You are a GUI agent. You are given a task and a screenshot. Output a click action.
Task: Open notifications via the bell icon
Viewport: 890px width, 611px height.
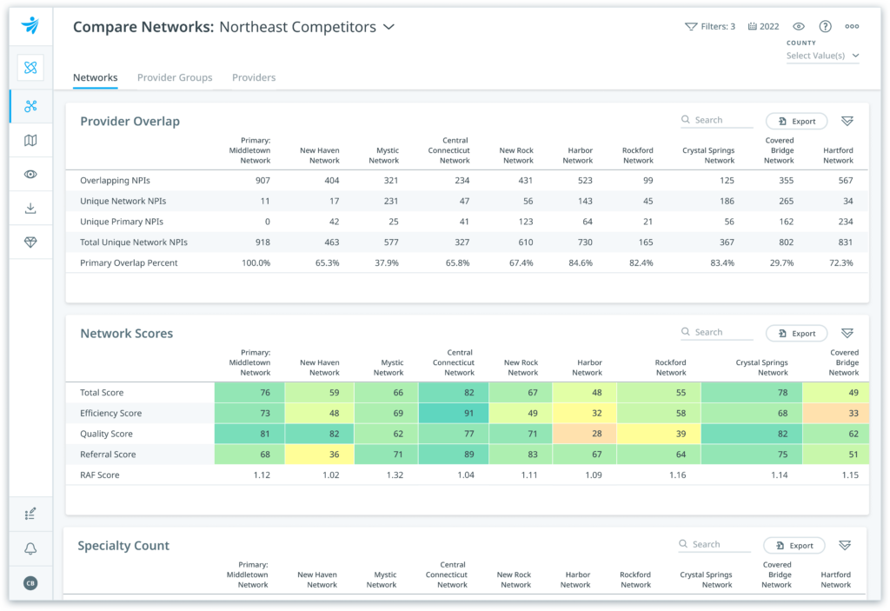pos(30,548)
